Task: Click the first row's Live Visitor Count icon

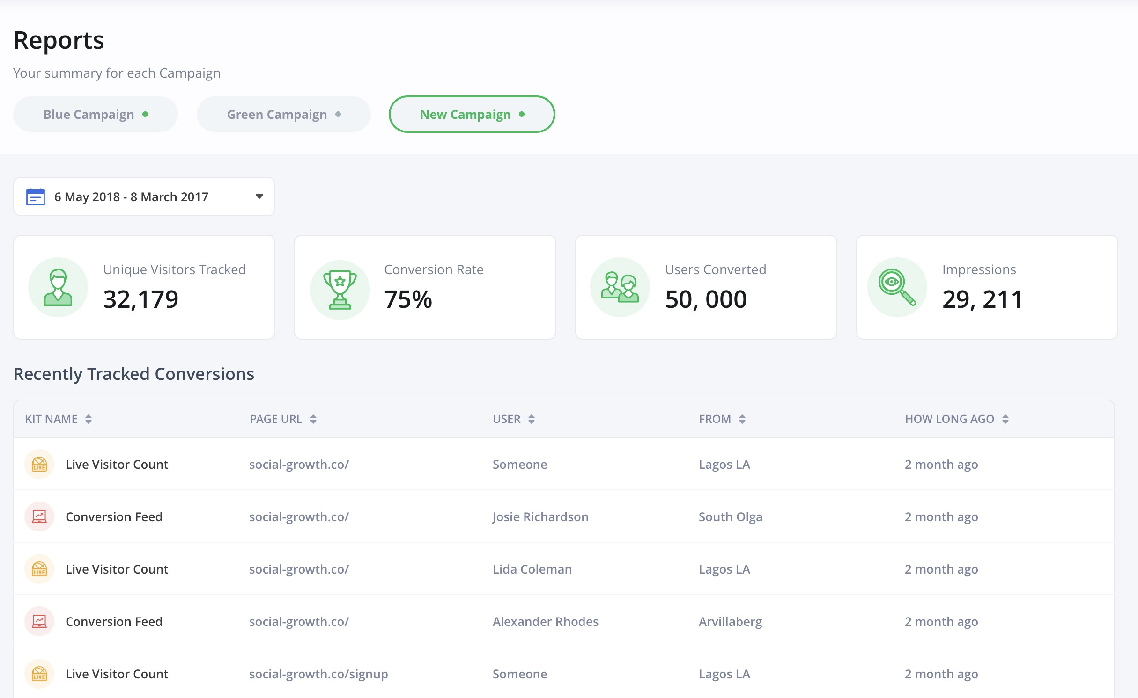Action: tap(39, 464)
